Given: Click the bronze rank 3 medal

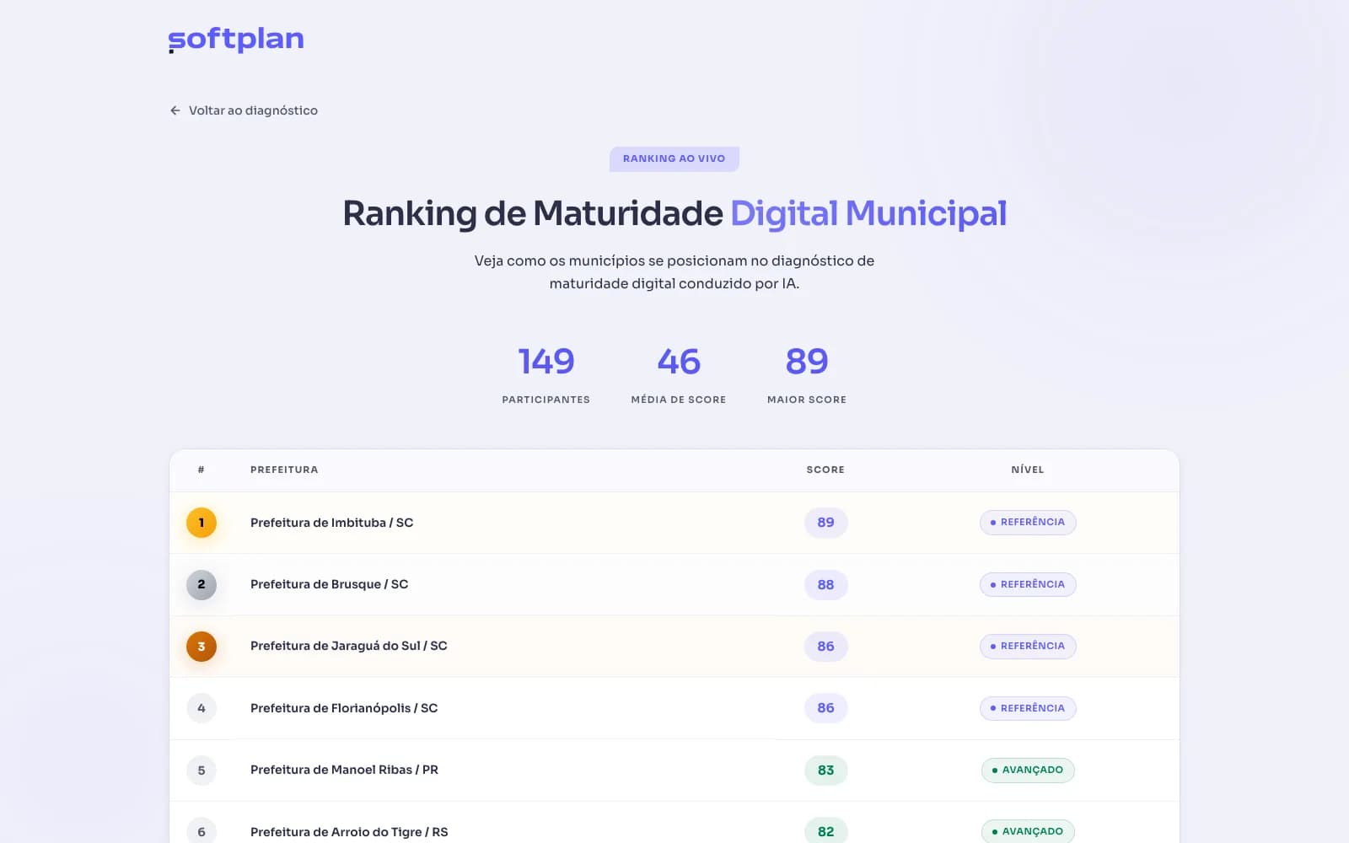Looking at the screenshot, I should click(x=202, y=647).
